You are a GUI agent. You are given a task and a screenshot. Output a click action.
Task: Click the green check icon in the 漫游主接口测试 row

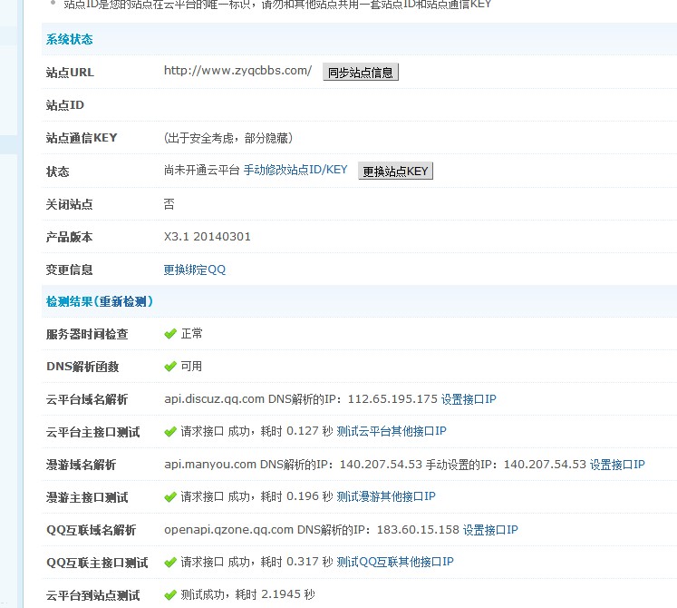pos(170,497)
